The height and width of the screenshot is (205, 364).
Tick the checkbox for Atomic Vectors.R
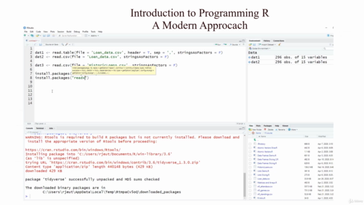tap(250, 152)
